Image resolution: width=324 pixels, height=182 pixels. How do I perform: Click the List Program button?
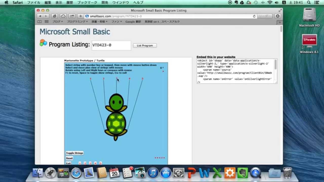[x=145, y=45]
